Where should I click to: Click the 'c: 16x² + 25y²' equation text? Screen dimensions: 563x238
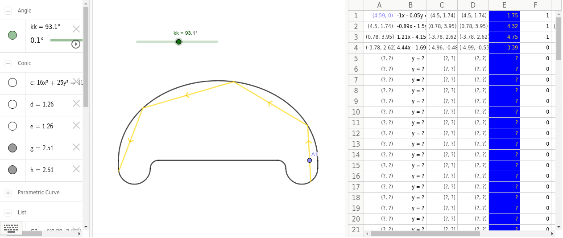click(56, 82)
